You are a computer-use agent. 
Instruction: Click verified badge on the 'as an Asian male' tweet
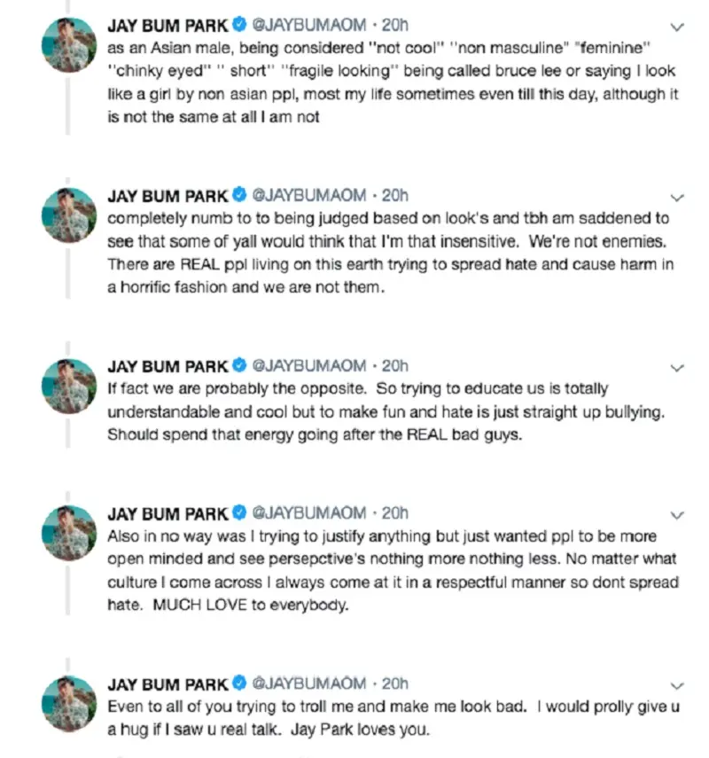pos(239,26)
